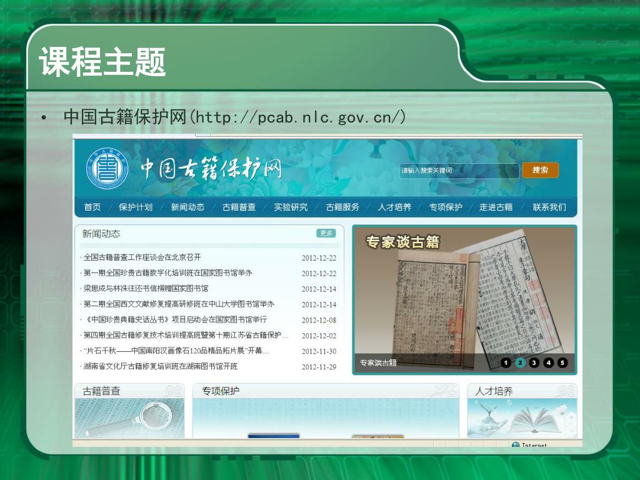Open the 首页 navigation item
This screenshot has height=480, width=640.
click(92, 207)
